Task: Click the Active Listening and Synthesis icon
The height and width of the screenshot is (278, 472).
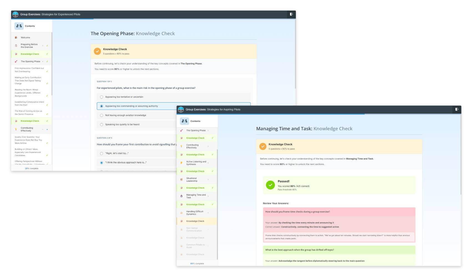Action: coord(181,163)
